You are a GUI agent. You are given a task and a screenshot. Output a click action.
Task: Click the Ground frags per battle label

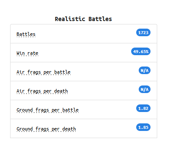[48, 110]
